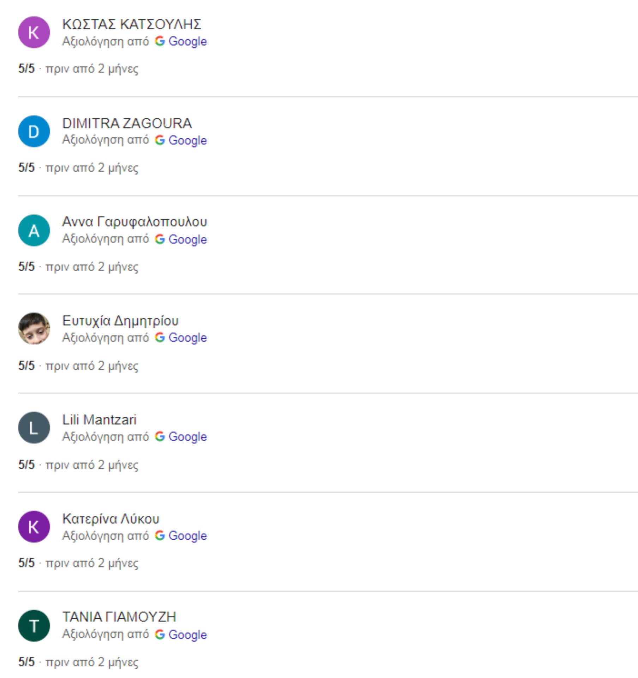Click the 5/5 rating in ΤΑΝΙΑ ΓΙΑΜΟΥΖΗ's review
The width and height of the screenshot is (638, 678).
coord(26,661)
